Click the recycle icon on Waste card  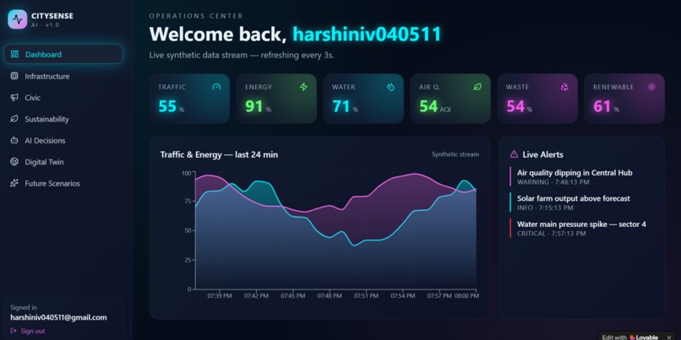pyautogui.click(x=564, y=87)
